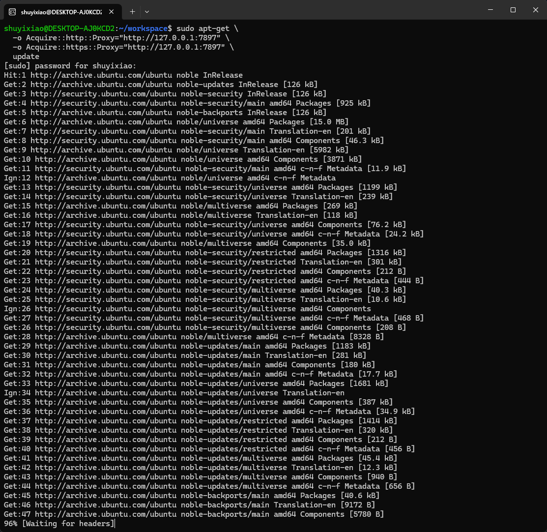This screenshot has width=547, height=532.
Task: Click the Get:16 Translation-en [118 kB] line
Action: [x=180, y=215]
